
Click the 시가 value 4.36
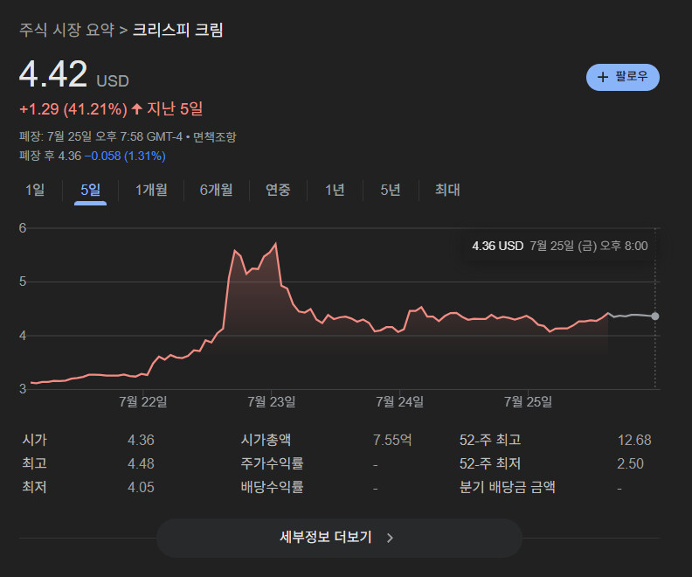(x=141, y=440)
